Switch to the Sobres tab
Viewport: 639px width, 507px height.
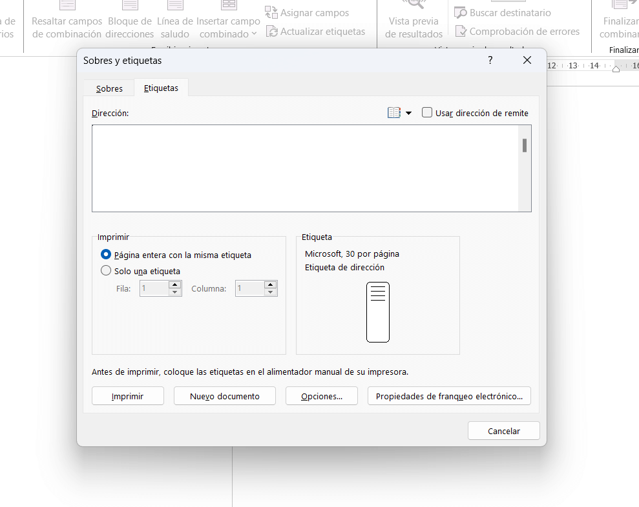click(109, 88)
